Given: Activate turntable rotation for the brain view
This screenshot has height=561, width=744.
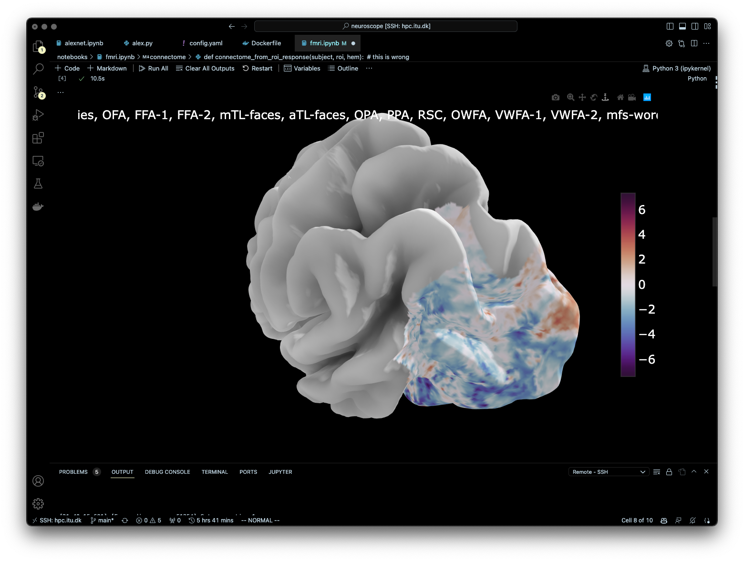Looking at the screenshot, I should pyautogui.click(x=605, y=97).
